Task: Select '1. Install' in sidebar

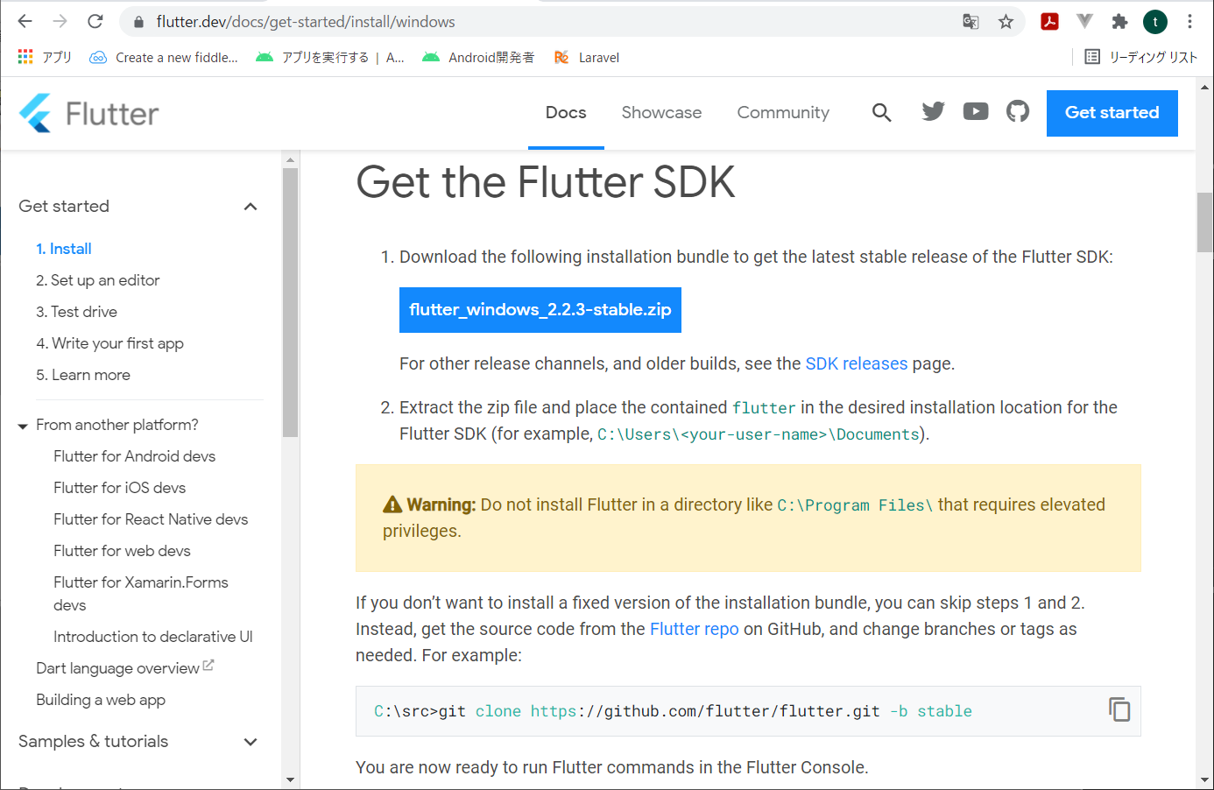Action: 64,249
